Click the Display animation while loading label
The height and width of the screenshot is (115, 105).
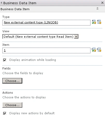click(33, 60)
